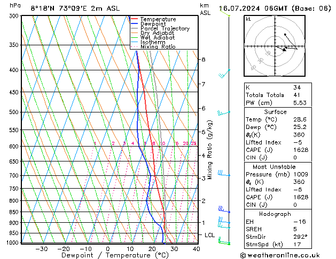Image resolution: width=336 pixels, height=259 pixels.
Task: Click the "Temperature" legend label
Action: [158, 19]
